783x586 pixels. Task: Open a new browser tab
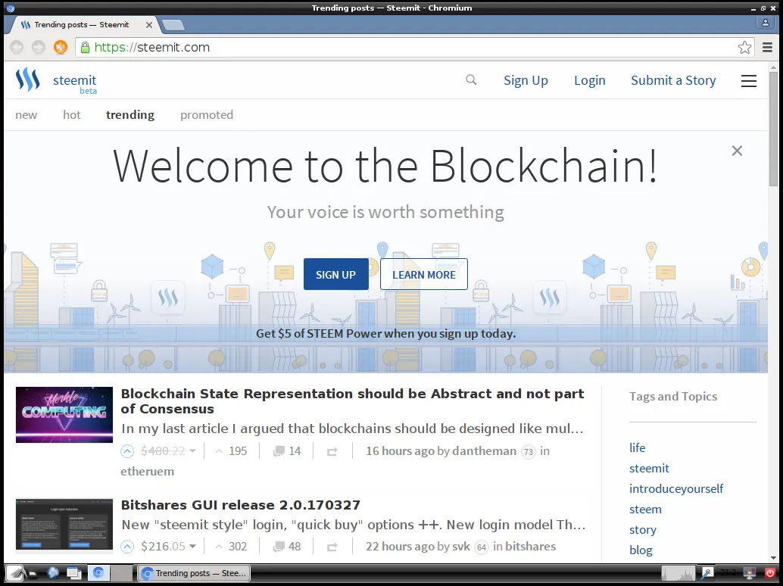pos(173,24)
